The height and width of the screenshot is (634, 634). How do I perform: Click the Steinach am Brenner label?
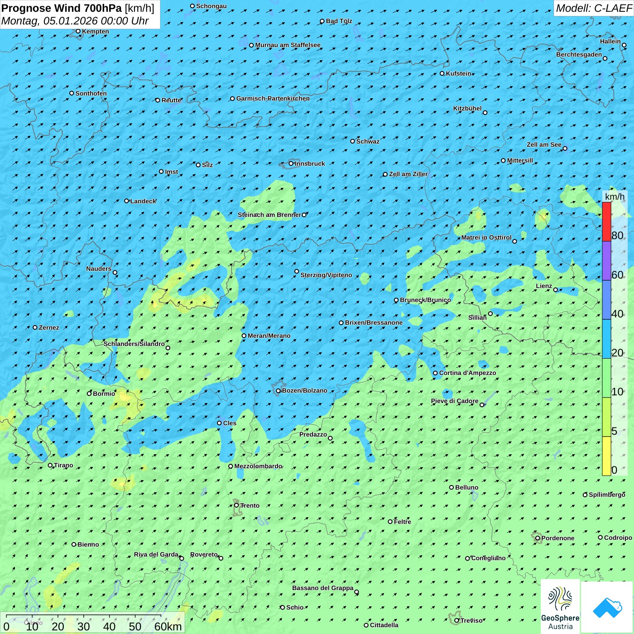click(x=269, y=215)
